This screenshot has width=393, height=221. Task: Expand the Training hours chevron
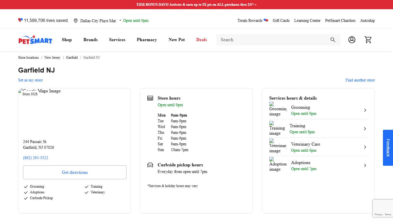(365, 129)
